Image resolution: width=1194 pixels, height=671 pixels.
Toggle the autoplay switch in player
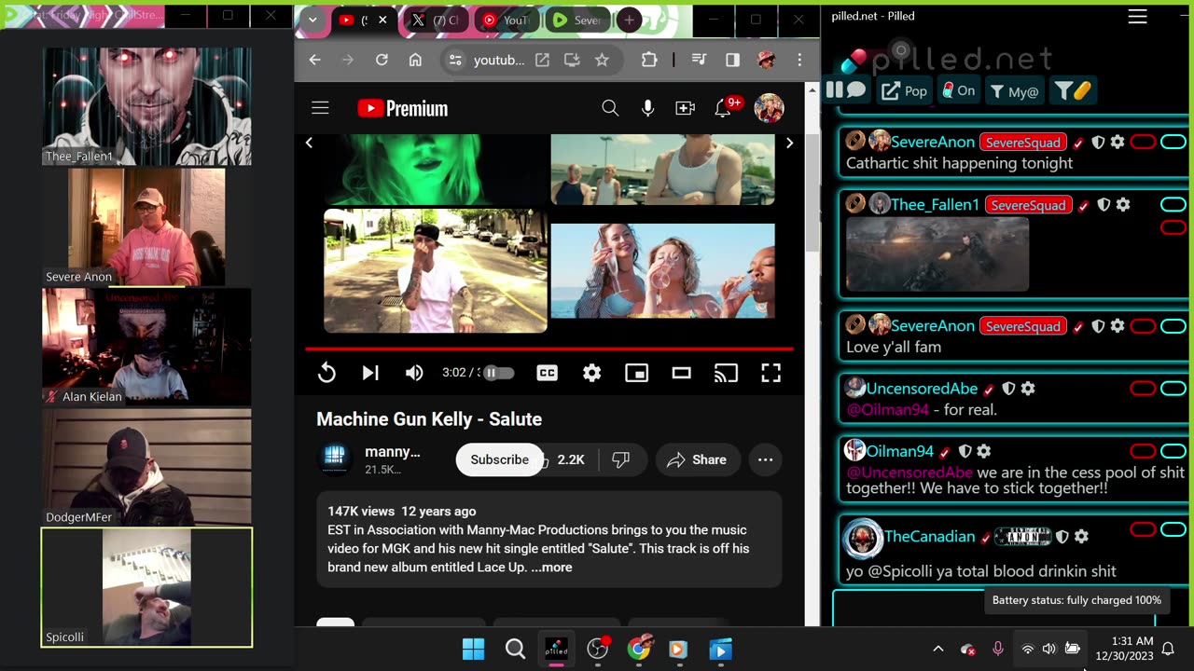(x=498, y=373)
